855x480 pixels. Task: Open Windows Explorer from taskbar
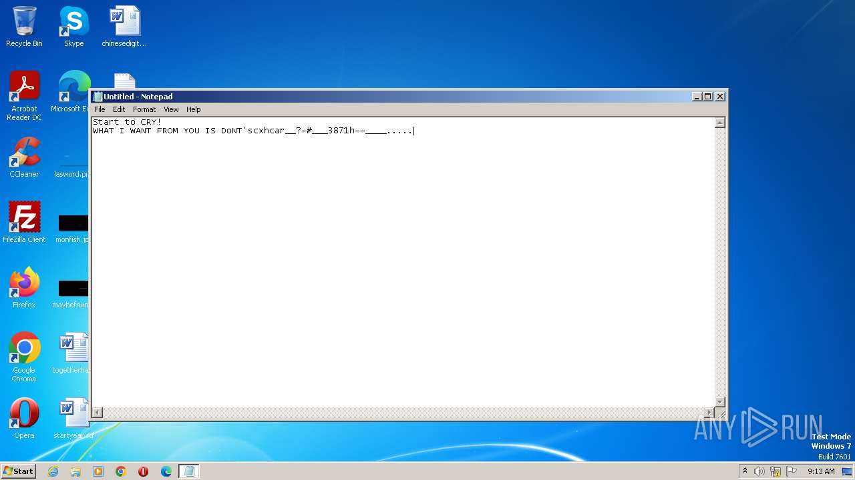[75, 471]
